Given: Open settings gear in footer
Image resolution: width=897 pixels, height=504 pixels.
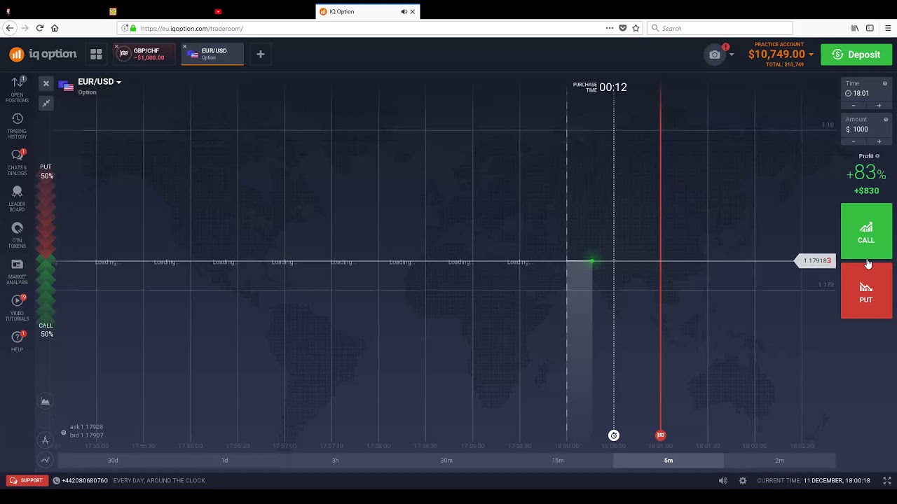Looking at the screenshot, I should point(743,480).
